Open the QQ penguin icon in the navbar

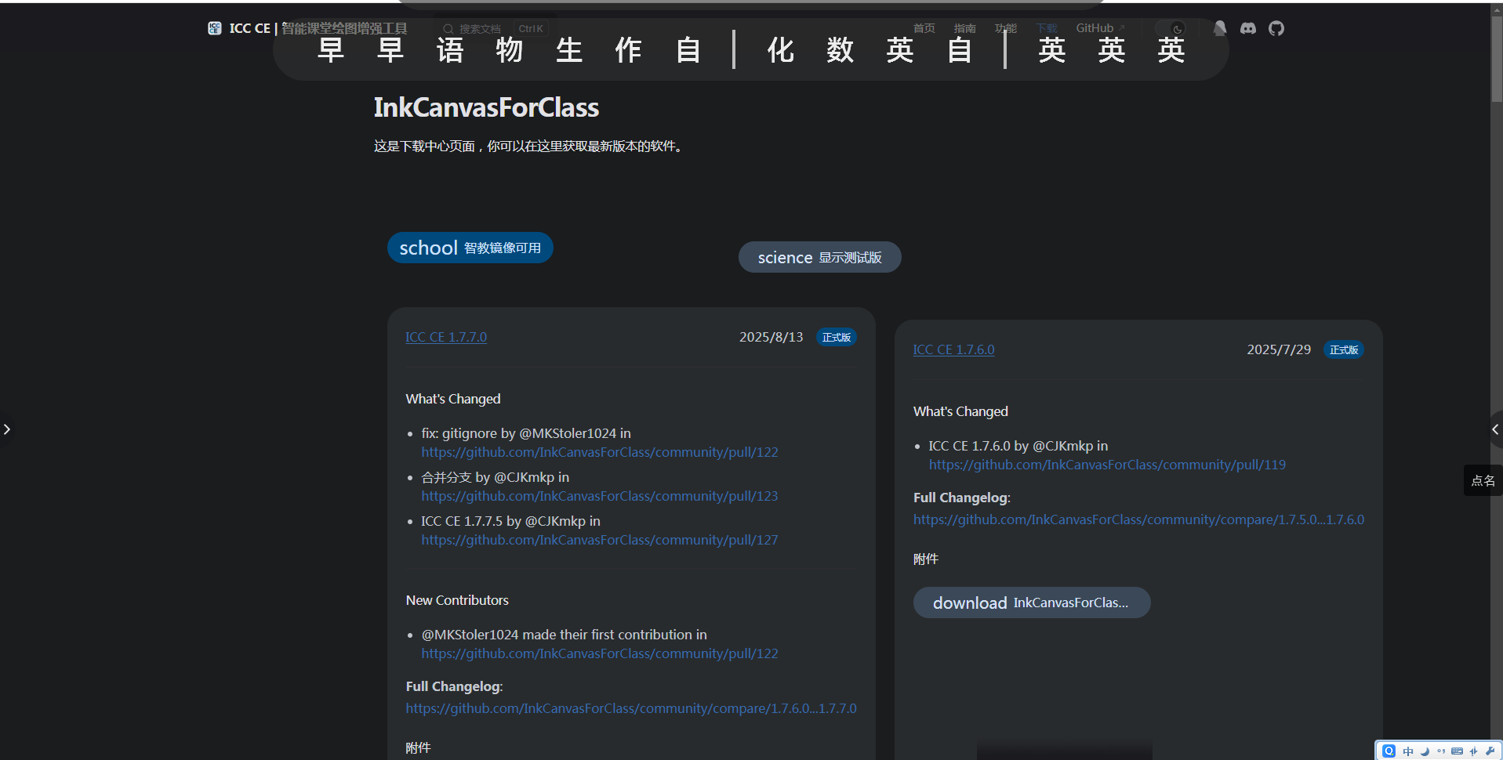1220,28
